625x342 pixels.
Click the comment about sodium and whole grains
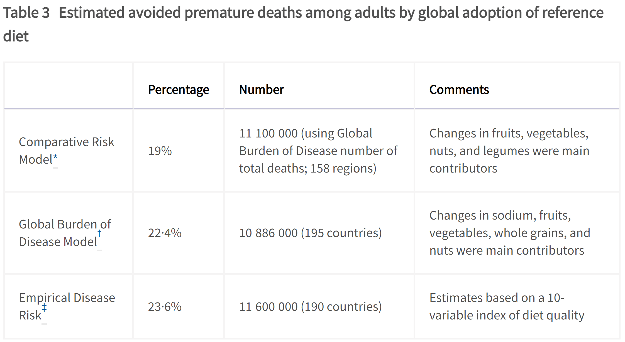tap(510, 233)
